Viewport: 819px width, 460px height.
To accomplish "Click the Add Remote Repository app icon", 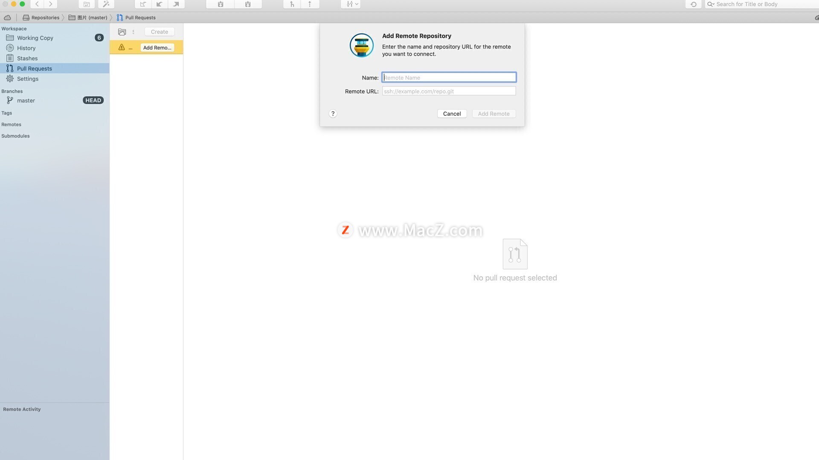I will click(361, 44).
